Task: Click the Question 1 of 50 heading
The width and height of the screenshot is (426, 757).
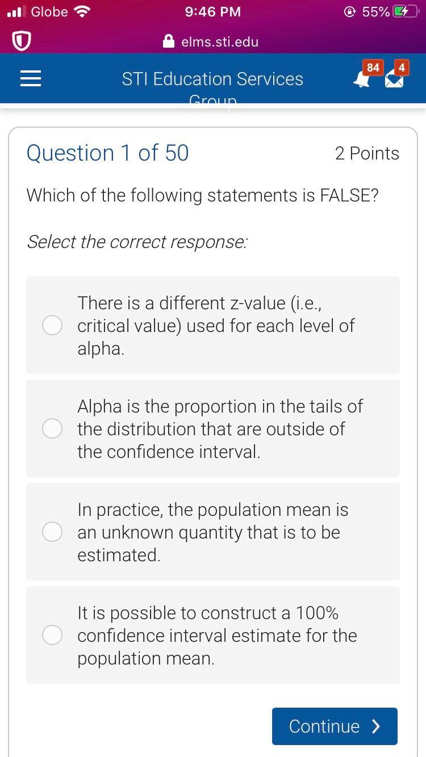Action: 107,153
